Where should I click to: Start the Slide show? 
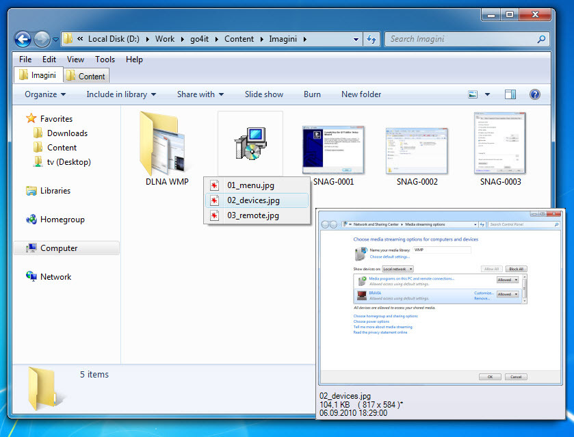tap(264, 94)
